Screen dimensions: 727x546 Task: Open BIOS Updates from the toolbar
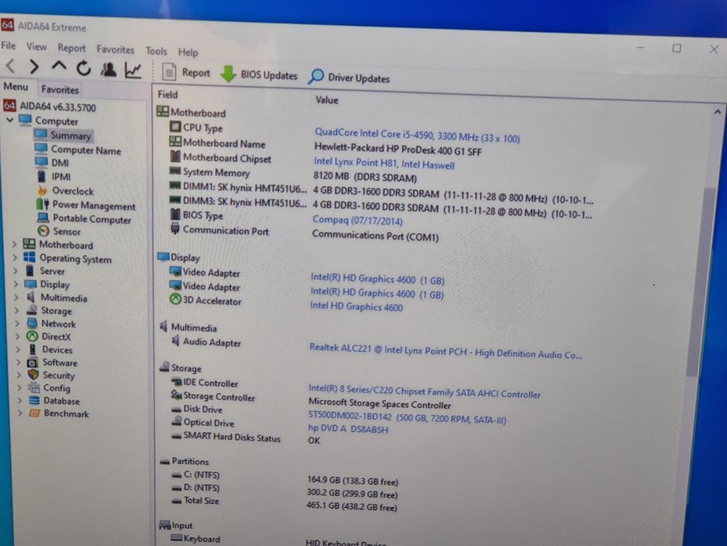pos(259,74)
